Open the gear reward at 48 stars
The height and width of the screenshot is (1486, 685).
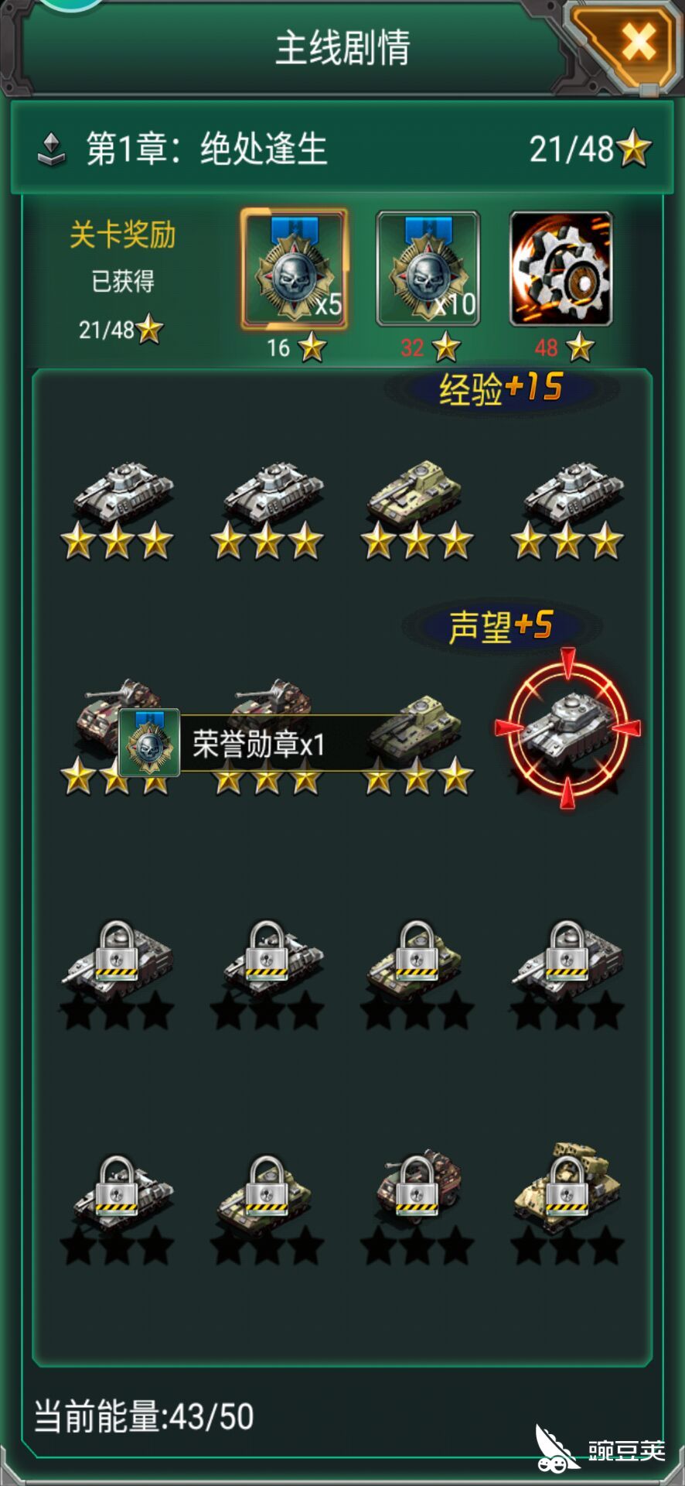click(x=561, y=269)
